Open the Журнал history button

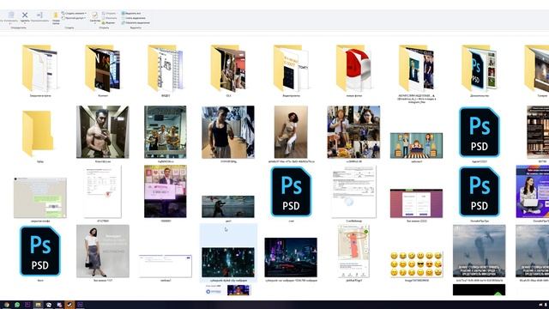click(x=109, y=23)
